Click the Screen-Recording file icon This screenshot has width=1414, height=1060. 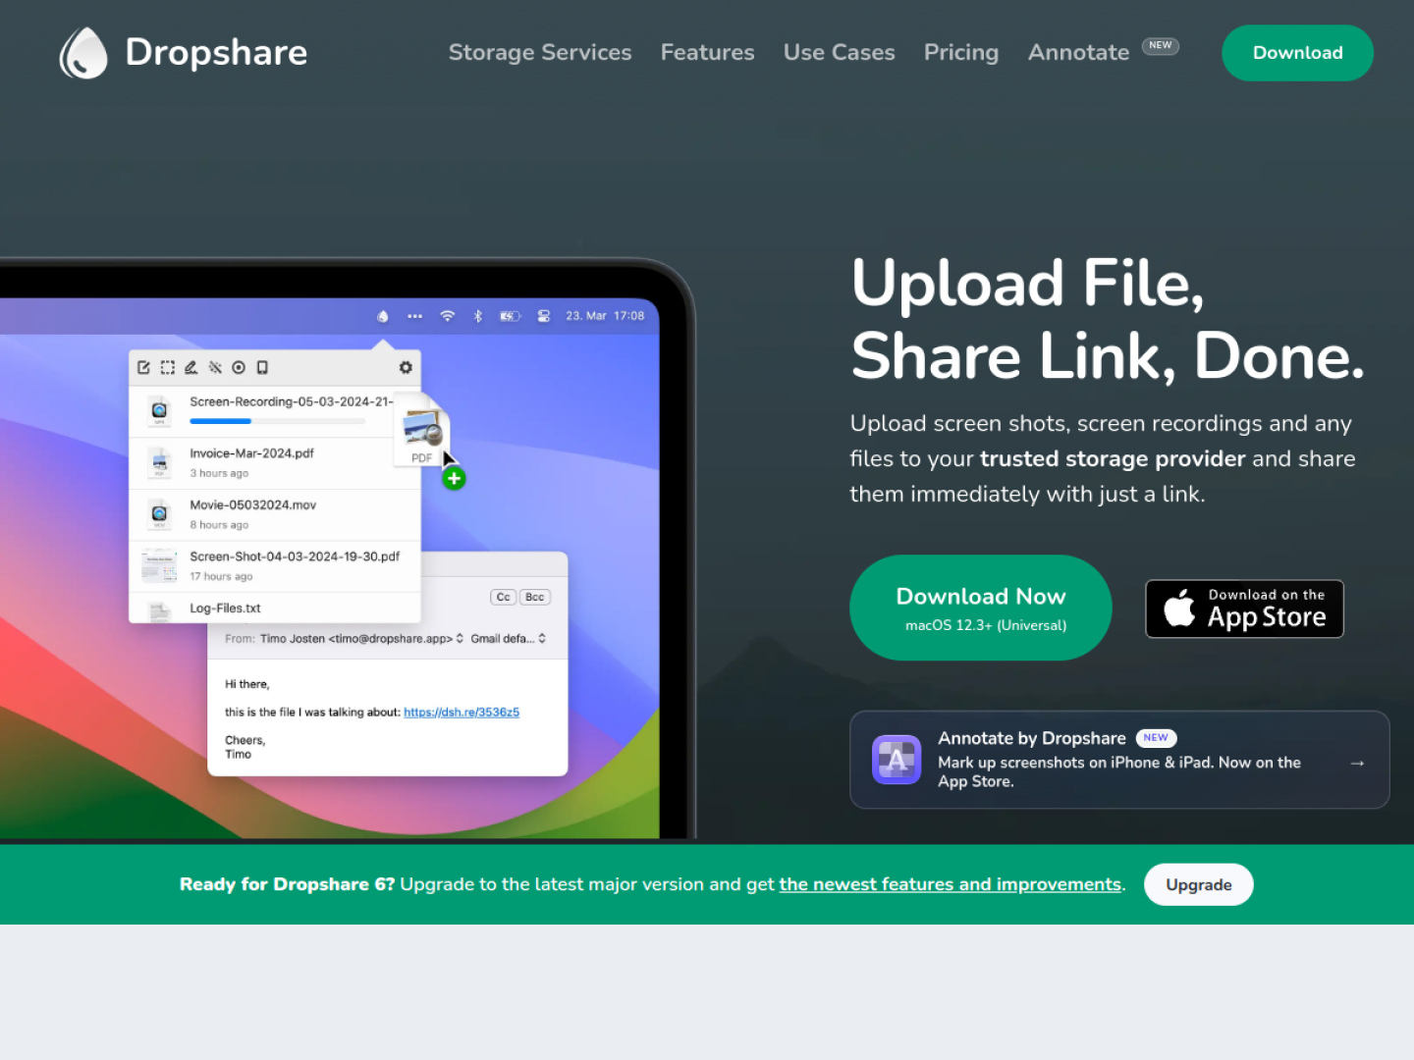click(x=159, y=410)
